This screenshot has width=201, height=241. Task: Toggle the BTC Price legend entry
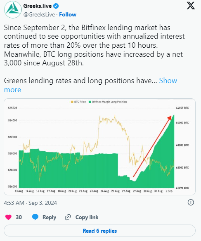point(78,102)
